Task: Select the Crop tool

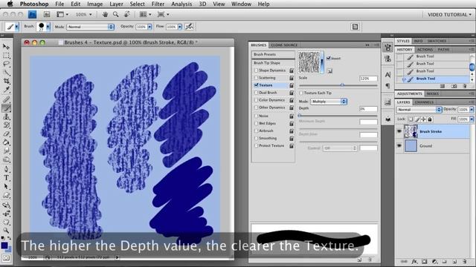Action: (x=6, y=81)
